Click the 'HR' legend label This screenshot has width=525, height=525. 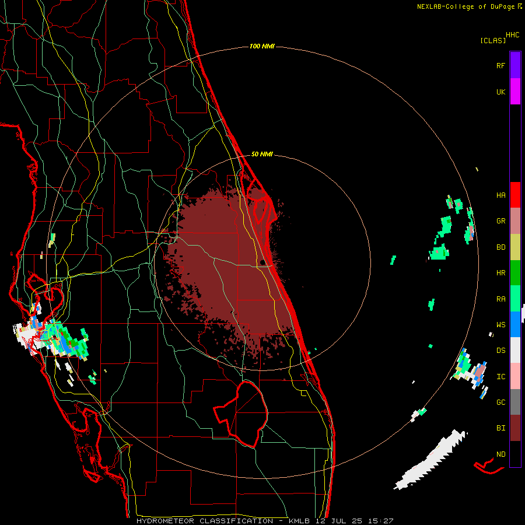501,273
